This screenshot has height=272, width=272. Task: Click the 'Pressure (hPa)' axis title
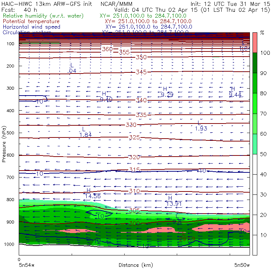click(x=4, y=144)
